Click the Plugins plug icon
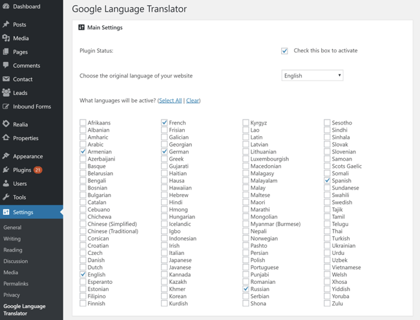Screen dimensions: 420x320 tap(6, 170)
